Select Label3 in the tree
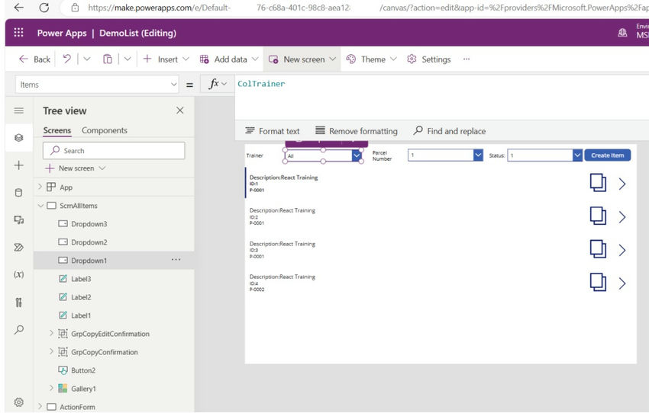Viewport: 649px width, 413px height. click(x=81, y=279)
